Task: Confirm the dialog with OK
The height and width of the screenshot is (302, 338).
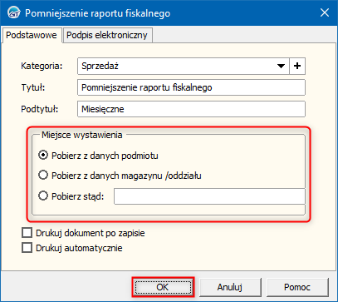Action: point(163,287)
